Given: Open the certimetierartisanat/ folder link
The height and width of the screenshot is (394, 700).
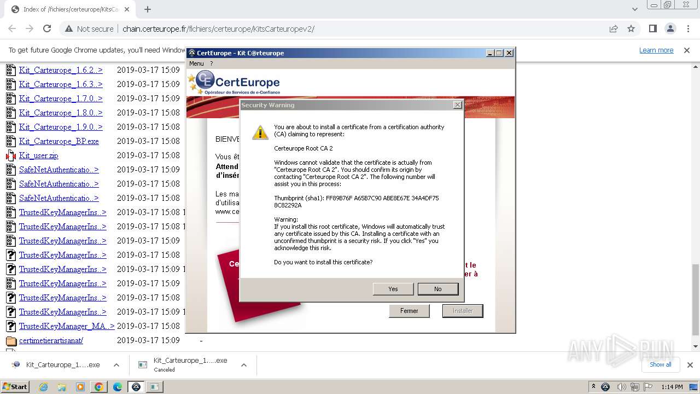Looking at the screenshot, I should click(x=51, y=340).
